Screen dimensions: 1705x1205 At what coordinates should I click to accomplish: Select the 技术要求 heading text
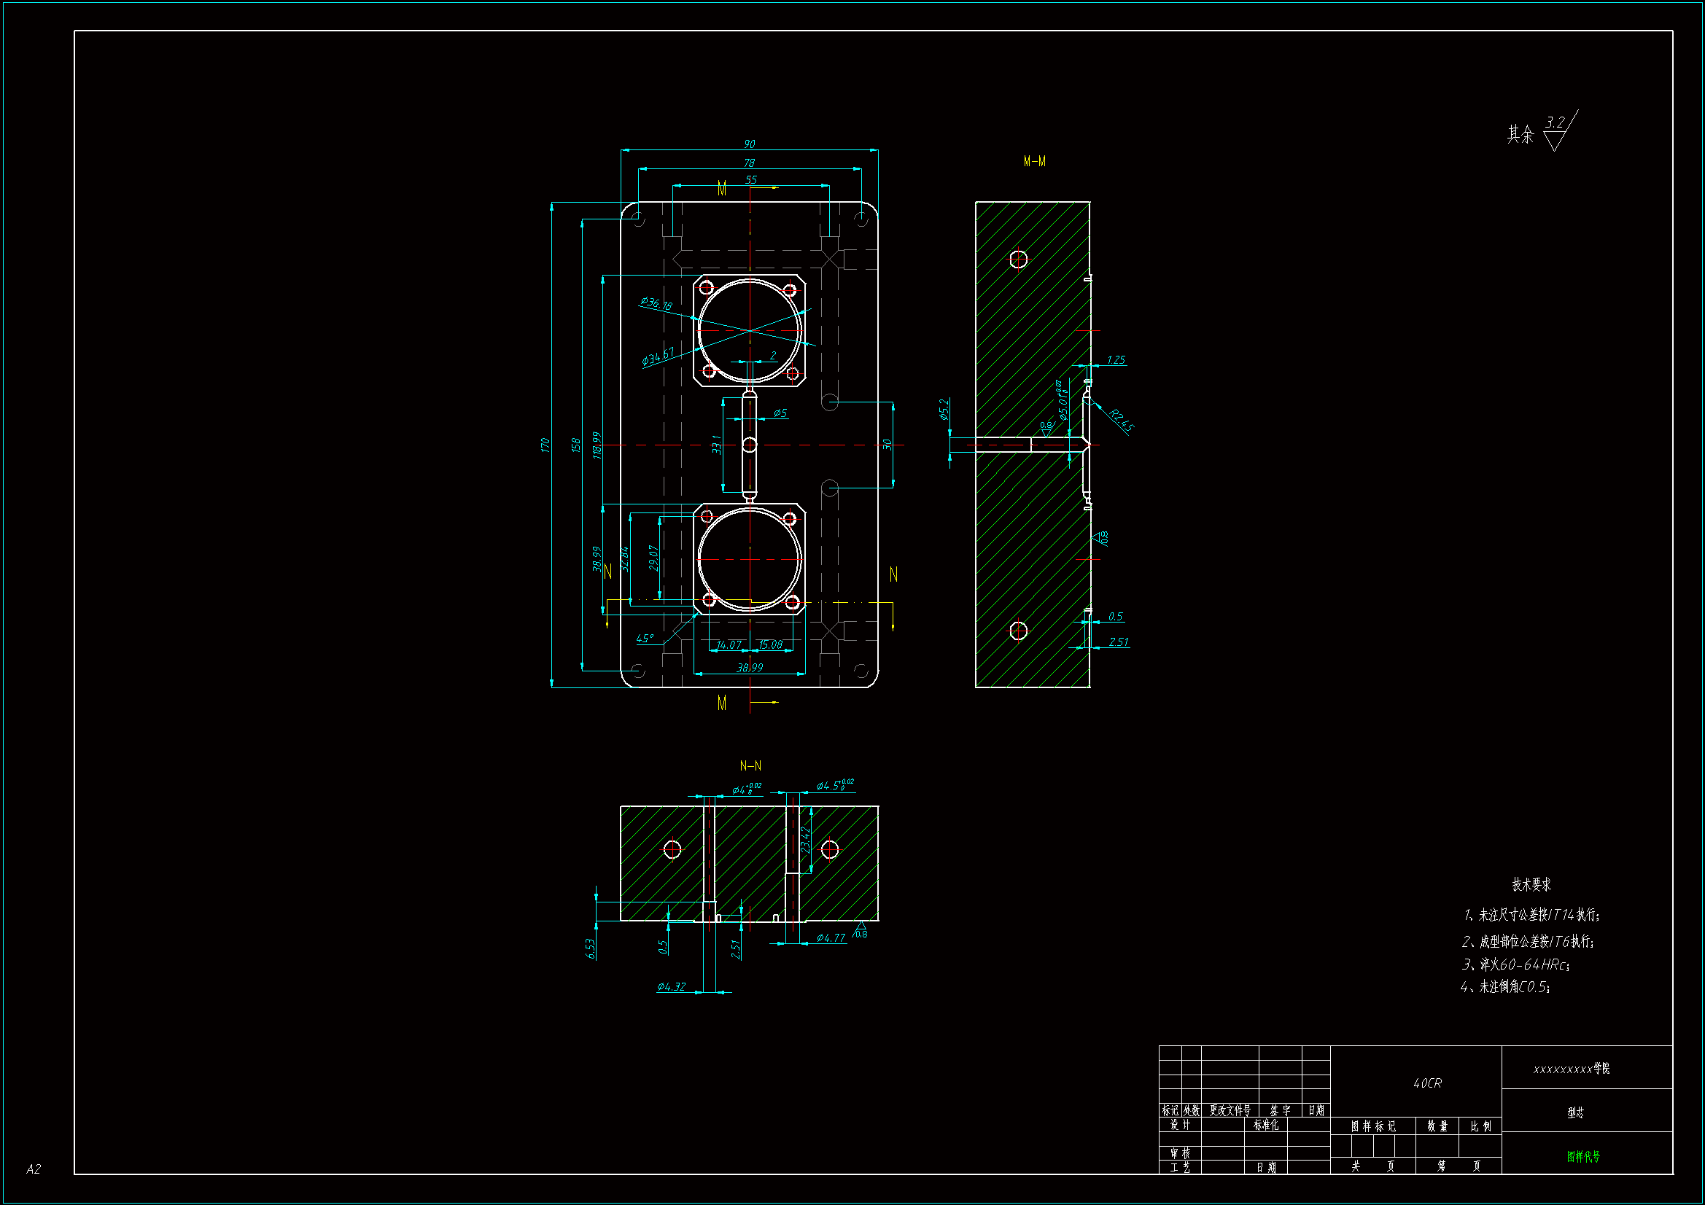pyautogui.click(x=1531, y=884)
